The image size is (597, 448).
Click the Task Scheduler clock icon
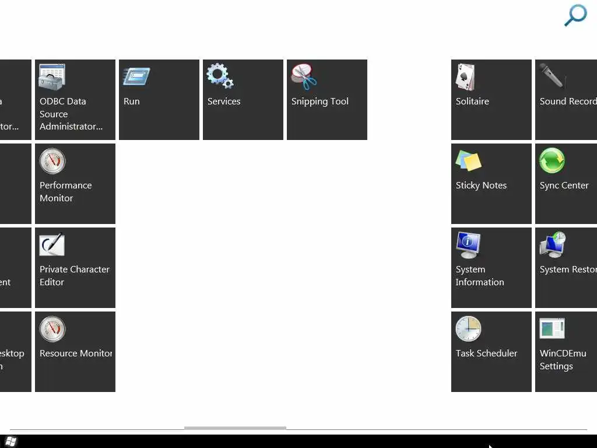coord(468,329)
